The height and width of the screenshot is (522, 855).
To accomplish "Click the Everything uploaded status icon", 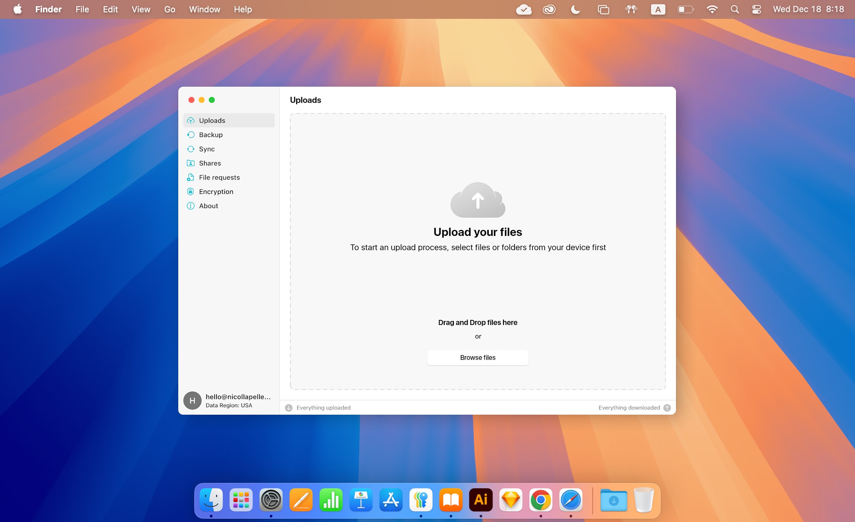I will pos(288,407).
